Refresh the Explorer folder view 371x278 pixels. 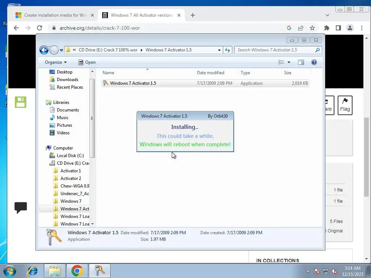(228, 50)
